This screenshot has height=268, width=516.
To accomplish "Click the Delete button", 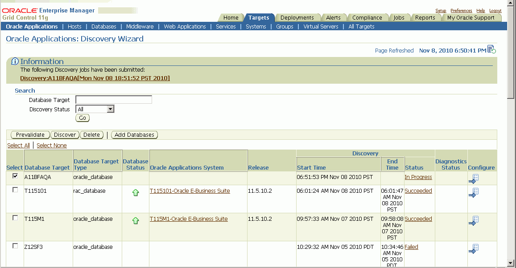I will tap(91, 134).
